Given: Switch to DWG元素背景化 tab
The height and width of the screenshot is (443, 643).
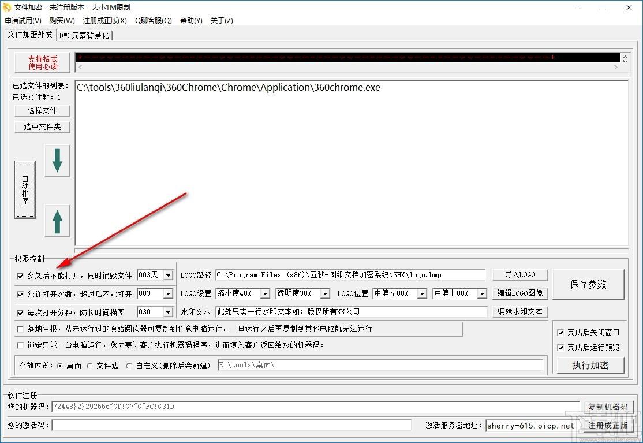Looking at the screenshot, I should click(x=84, y=35).
